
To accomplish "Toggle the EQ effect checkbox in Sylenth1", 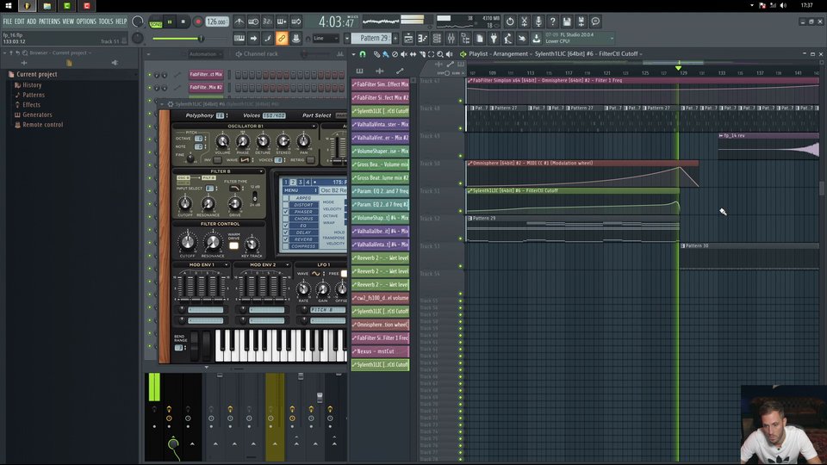I will coord(286,226).
